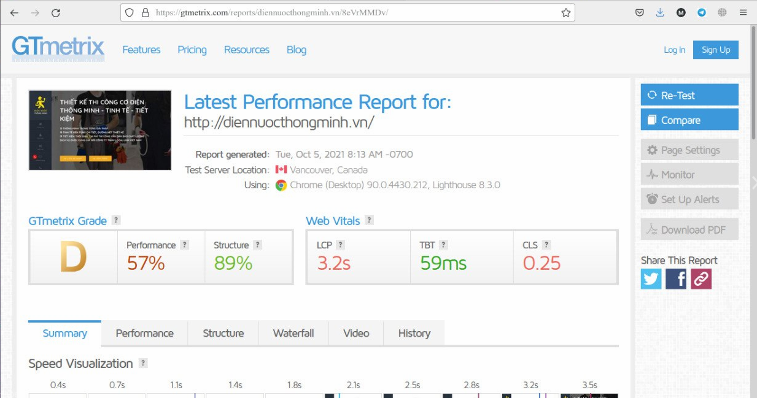Open the Pricing page

tap(192, 50)
